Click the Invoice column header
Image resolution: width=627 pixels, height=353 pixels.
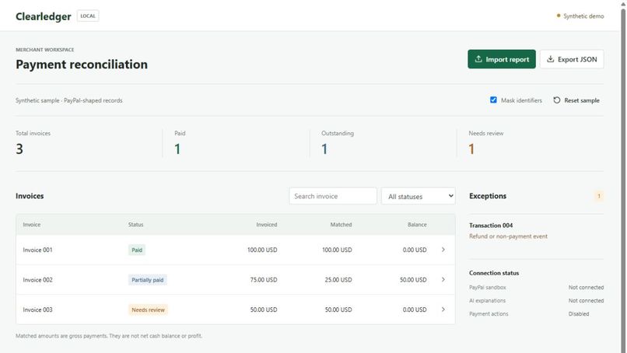pyautogui.click(x=32, y=225)
